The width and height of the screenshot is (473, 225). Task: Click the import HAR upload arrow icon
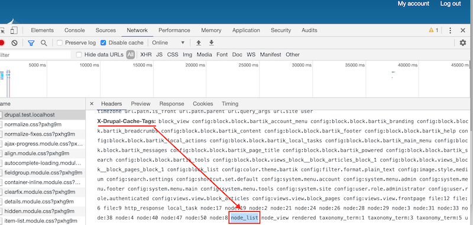[199, 43]
